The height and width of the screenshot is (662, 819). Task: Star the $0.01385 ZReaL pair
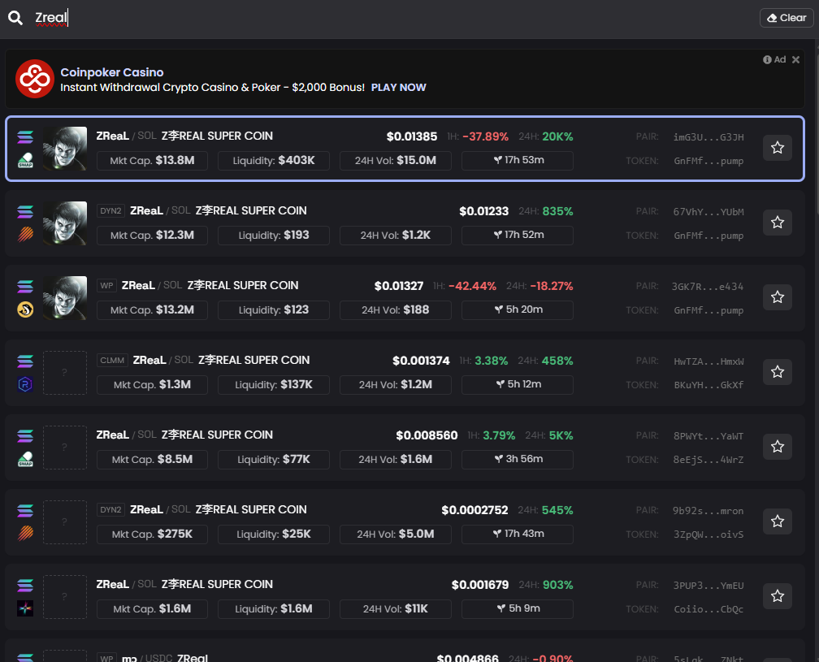(x=777, y=148)
